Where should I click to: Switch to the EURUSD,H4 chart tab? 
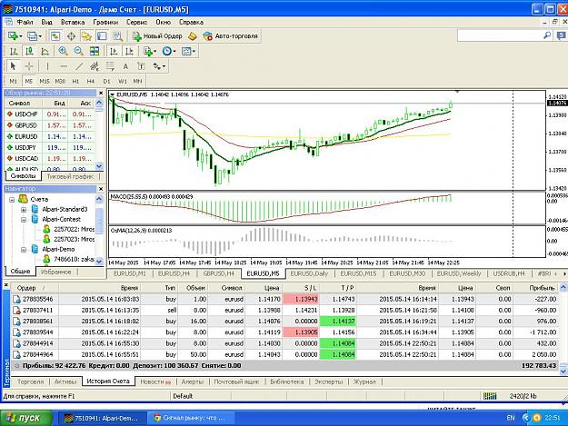[x=174, y=273]
